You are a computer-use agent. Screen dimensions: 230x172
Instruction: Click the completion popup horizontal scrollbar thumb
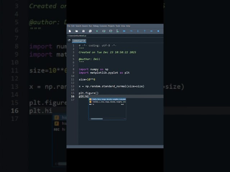click(x=97, y=119)
